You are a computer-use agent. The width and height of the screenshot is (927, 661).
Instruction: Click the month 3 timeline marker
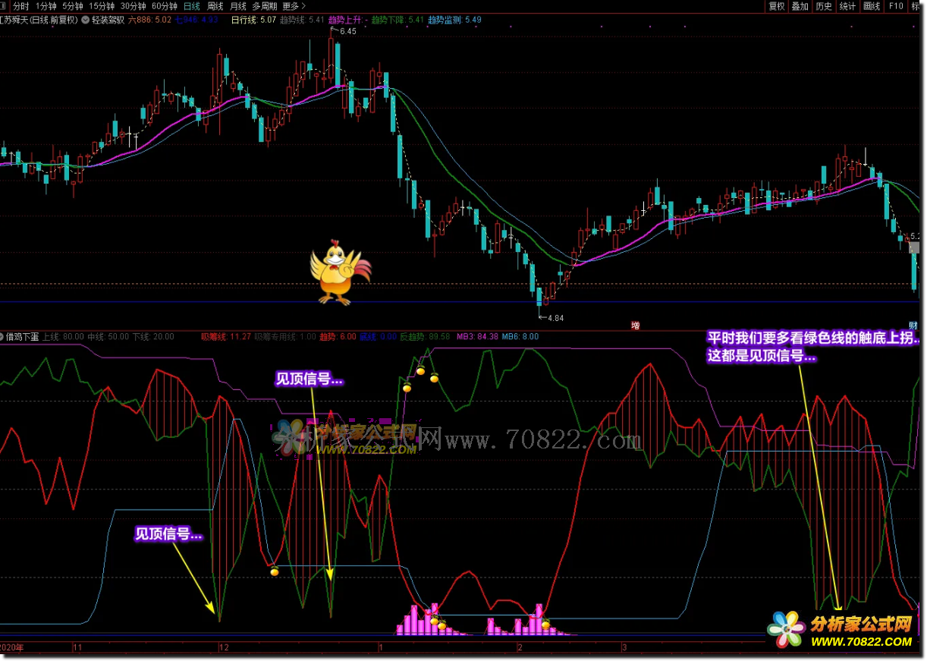click(x=624, y=648)
